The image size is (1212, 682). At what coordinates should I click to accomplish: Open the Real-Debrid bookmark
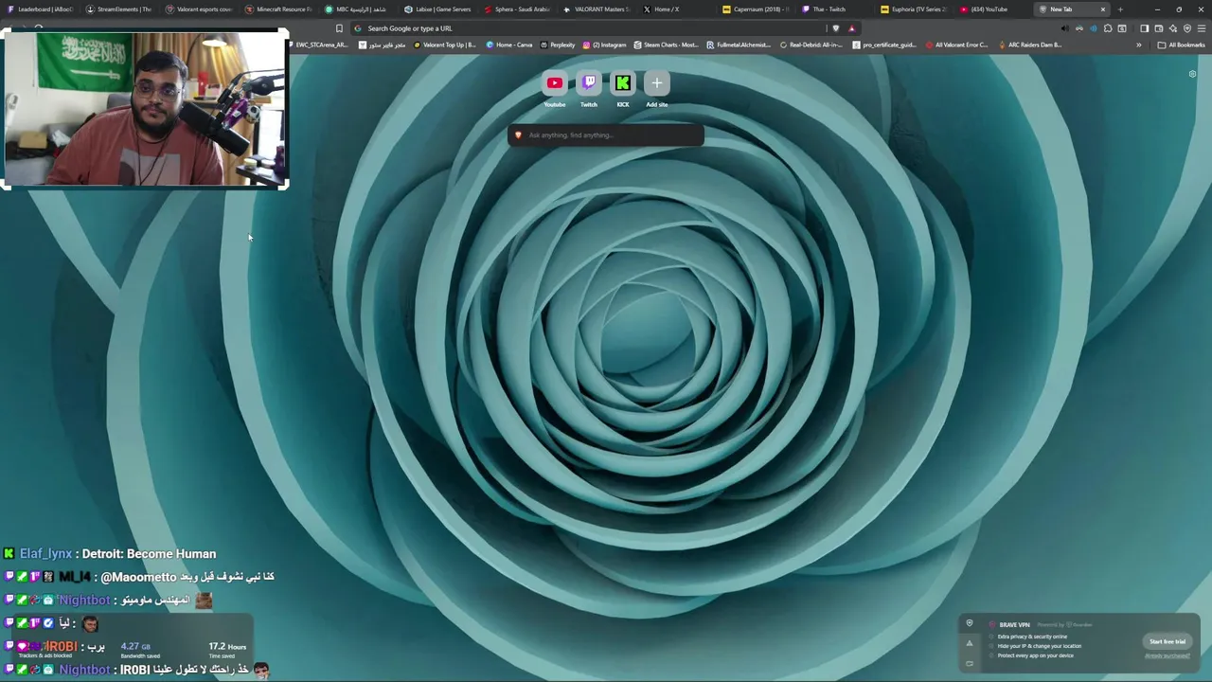pos(811,45)
